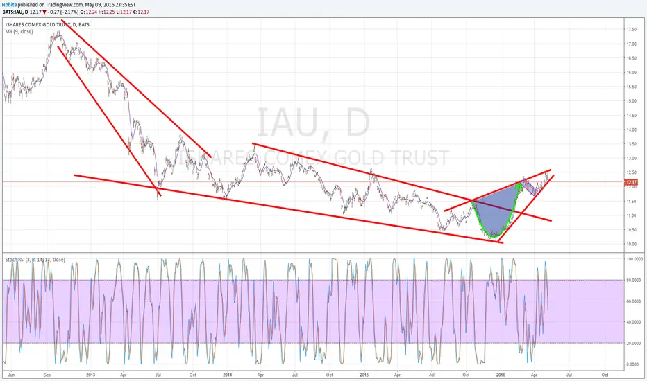Select the MA (9, close) indicator legend

click(x=19, y=32)
